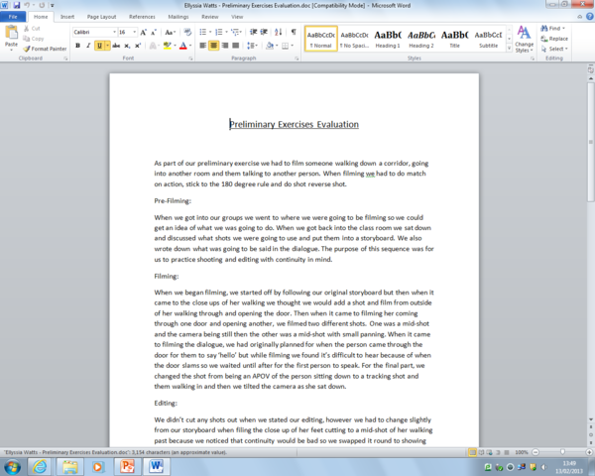
Task: Click the Select button
Action: pyautogui.click(x=554, y=49)
